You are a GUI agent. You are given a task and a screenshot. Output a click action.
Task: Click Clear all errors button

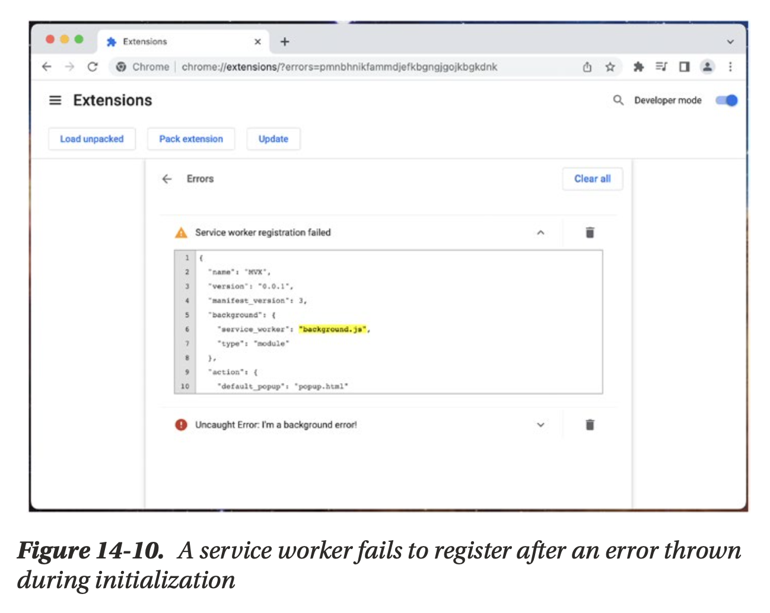592,178
